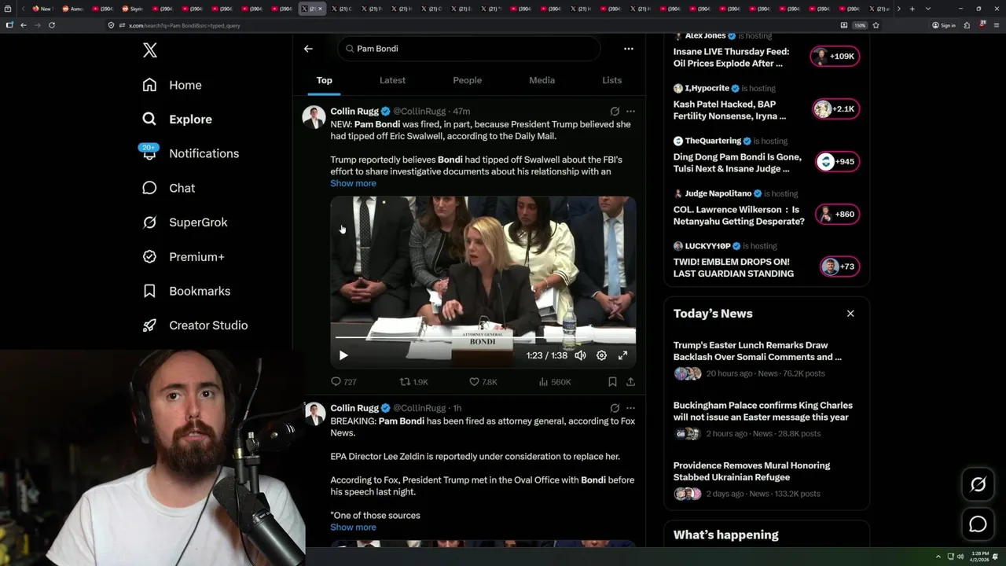Open Trump's Easter Lunch Remarks news story
1006x566 pixels.
point(758,351)
